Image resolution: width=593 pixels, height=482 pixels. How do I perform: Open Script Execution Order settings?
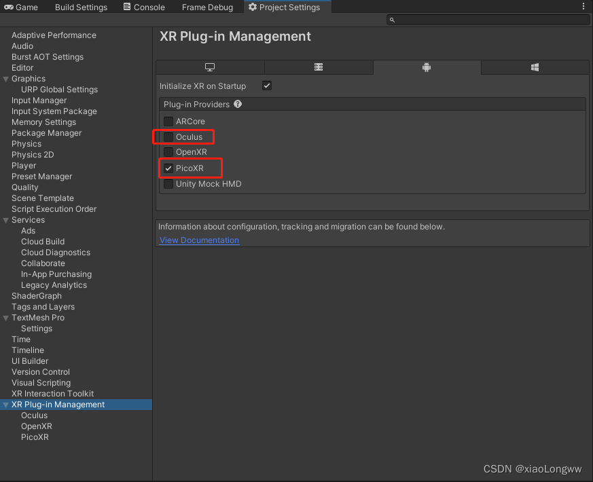pos(54,209)
